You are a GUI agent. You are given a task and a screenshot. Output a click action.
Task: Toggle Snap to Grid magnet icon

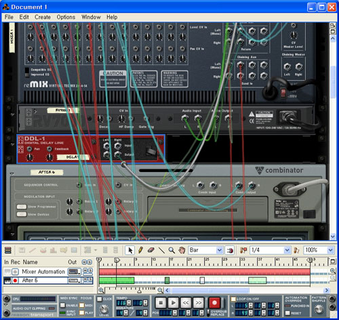coord(230,250)
